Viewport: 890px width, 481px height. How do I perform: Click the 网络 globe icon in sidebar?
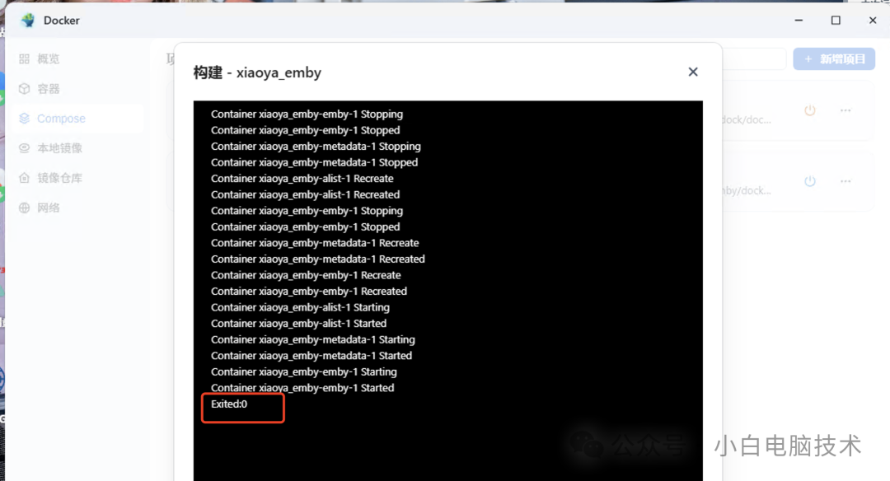[x=24, y=208]
